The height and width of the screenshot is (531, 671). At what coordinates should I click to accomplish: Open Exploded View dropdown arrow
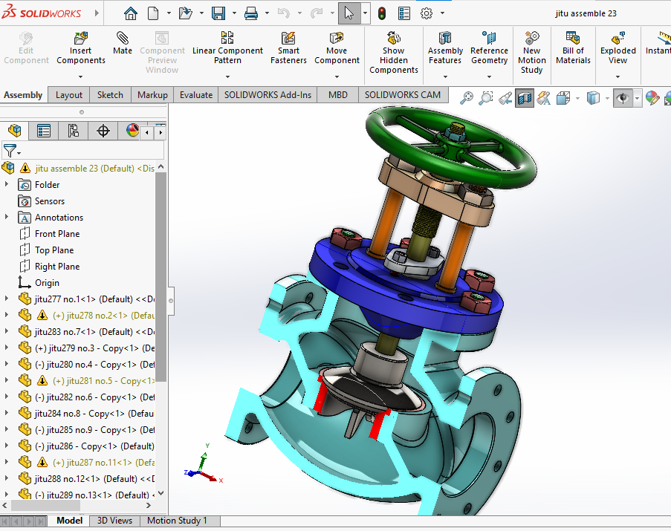pyautogui.click(x=618, y=77)
